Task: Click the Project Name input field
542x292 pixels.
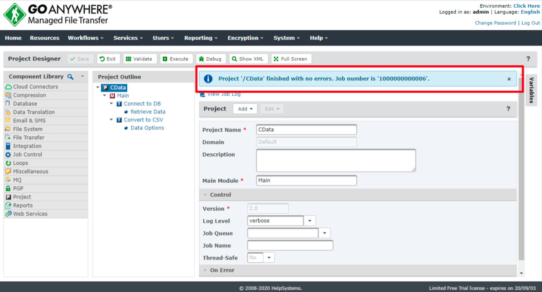Action: point(306,130)
